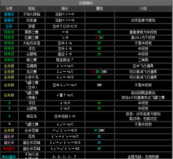Select the └ branch marker for 飞鼯之舞
Viewport: 173px width, 159px height.
coord(10,124)
